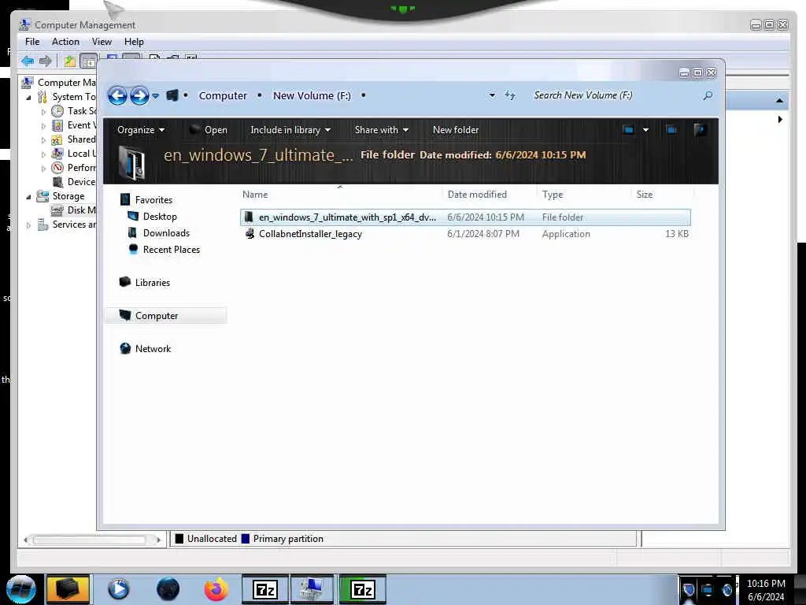Click the New Volume (F:) breadcrumb

click(x=312, y=95)
